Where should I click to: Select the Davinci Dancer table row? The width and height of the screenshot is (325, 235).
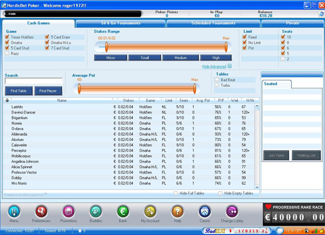[x=129, y=112]
